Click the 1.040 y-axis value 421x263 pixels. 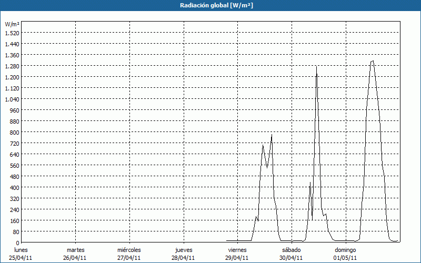click(x=12, y=99)
